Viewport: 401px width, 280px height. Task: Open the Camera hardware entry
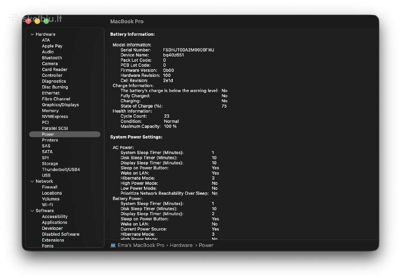tap(50, 63)
